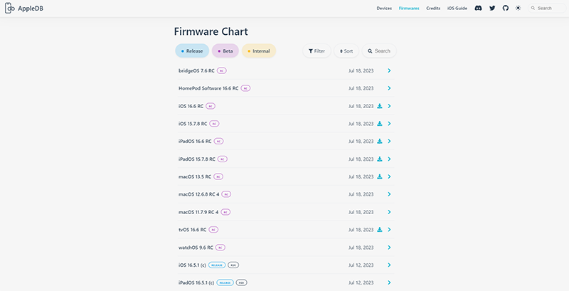Click RC badge next to macOS 12.6.8 RC 4

click(226, 194)
